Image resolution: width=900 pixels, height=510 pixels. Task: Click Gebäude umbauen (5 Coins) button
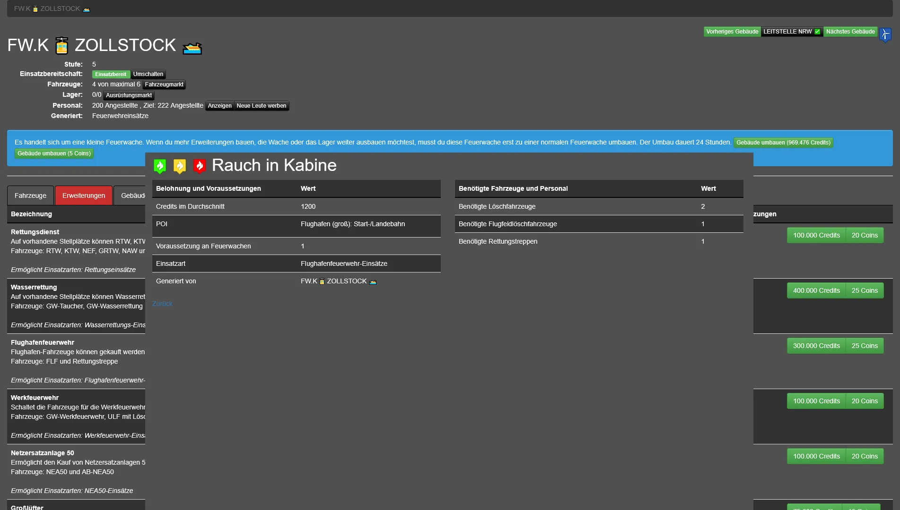coord(54,153)
